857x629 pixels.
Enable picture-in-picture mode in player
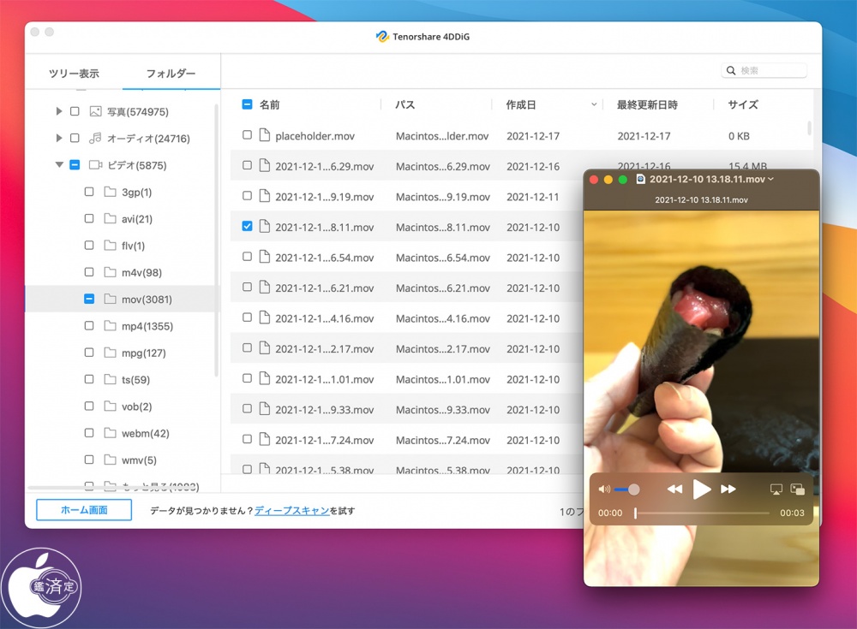tap(798, 490)
